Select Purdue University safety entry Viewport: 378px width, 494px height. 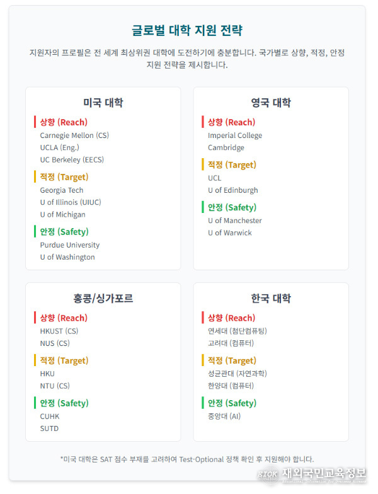click(69, 245)
